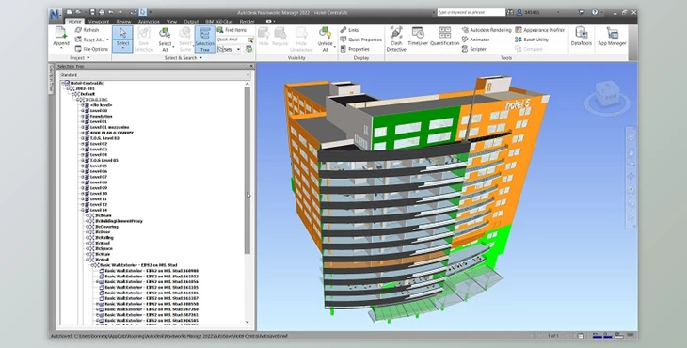Collapse the Level 14 tree node
The width and height of the screenshot is (687, 348).
[82, 210]
